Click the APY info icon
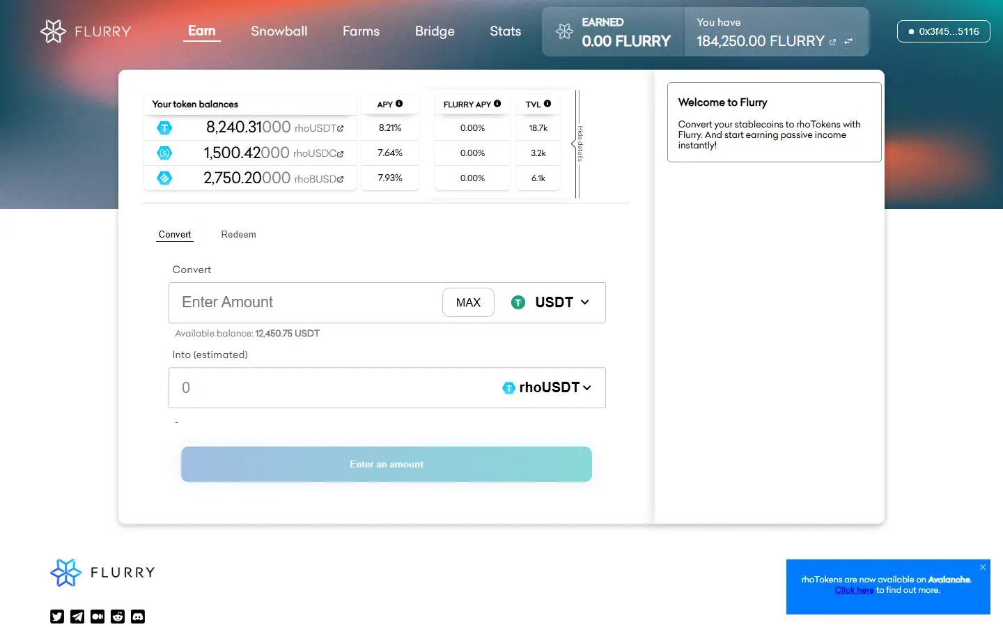The image size is (1003, 627). coord(399,104)
